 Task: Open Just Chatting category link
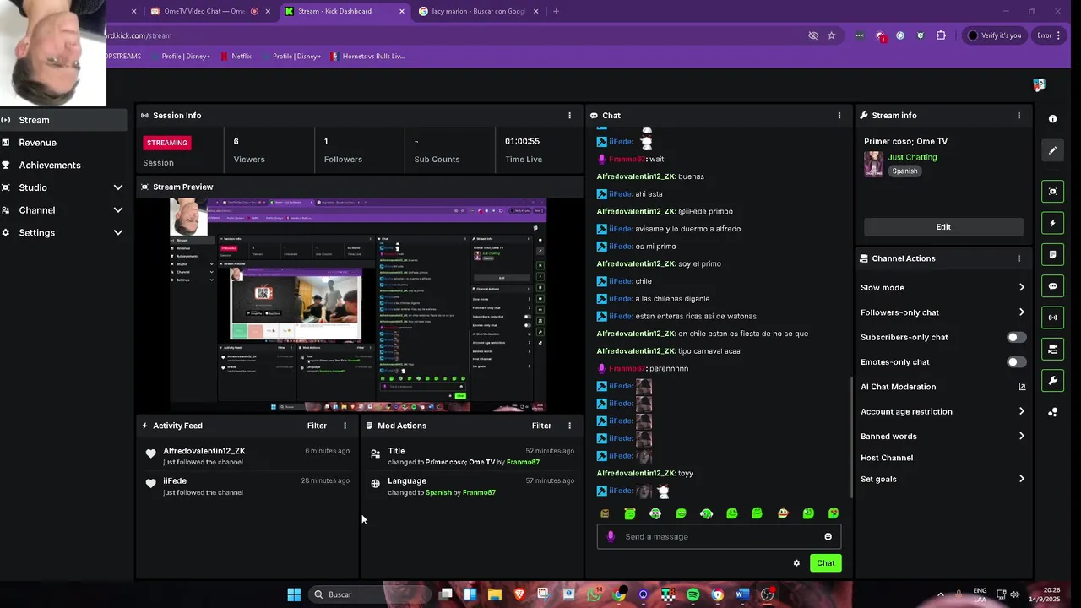912,157
